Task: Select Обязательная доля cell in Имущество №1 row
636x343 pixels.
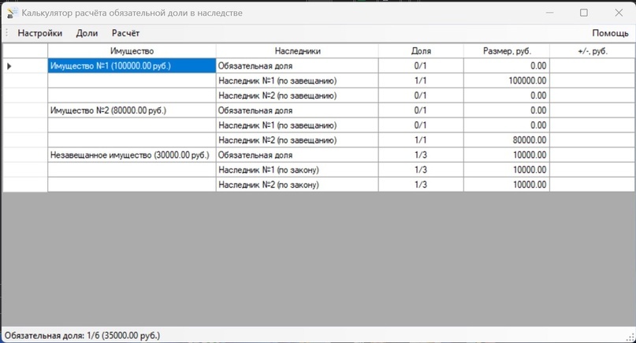Action: click(297, 65)
